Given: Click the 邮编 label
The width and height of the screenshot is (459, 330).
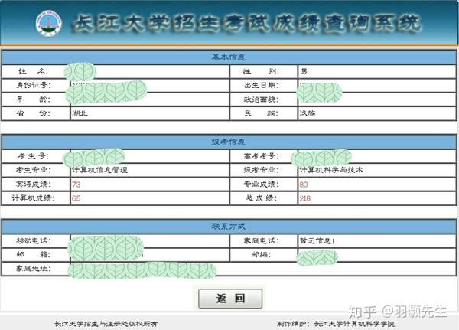Looking at the screenshot, I should click(261, 255).
